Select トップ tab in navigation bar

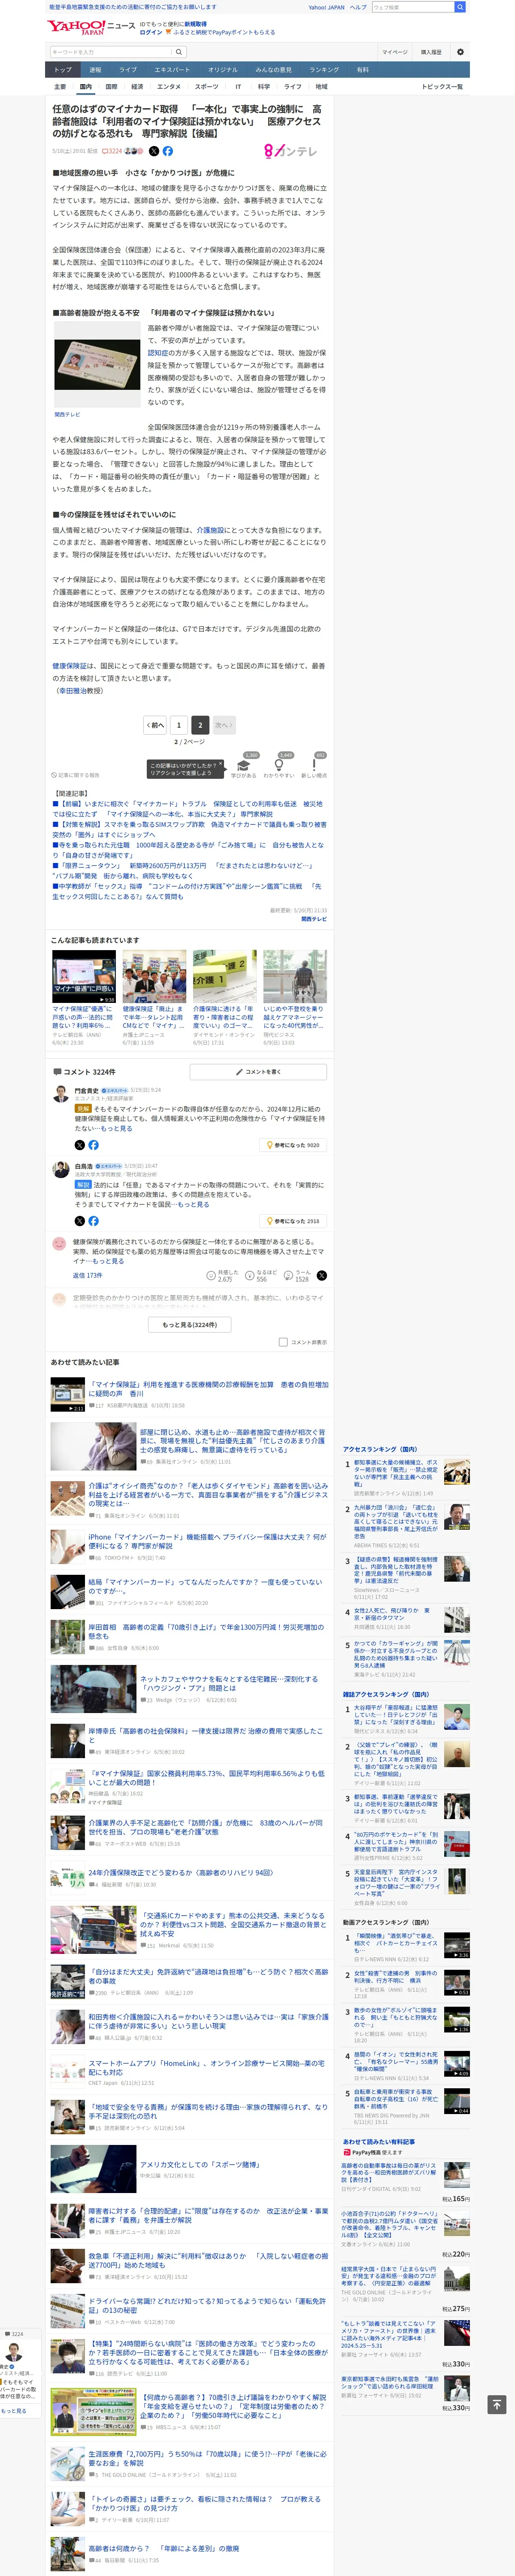(63, 70)
